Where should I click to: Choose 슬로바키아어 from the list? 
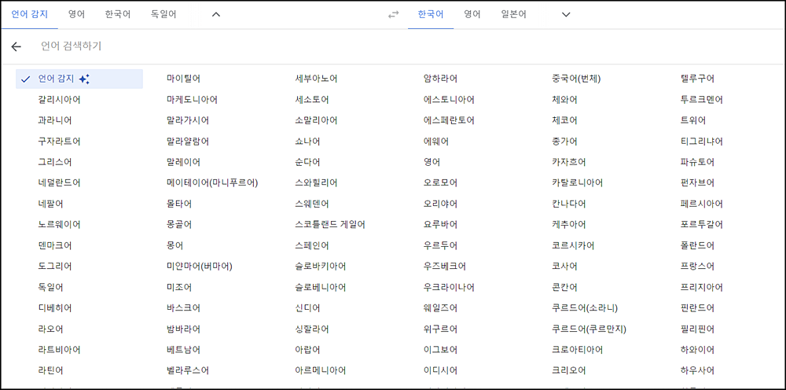coord(321,267)
